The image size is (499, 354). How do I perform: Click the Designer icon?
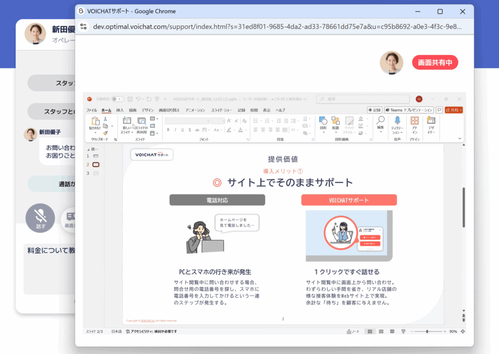click(431, 120)
